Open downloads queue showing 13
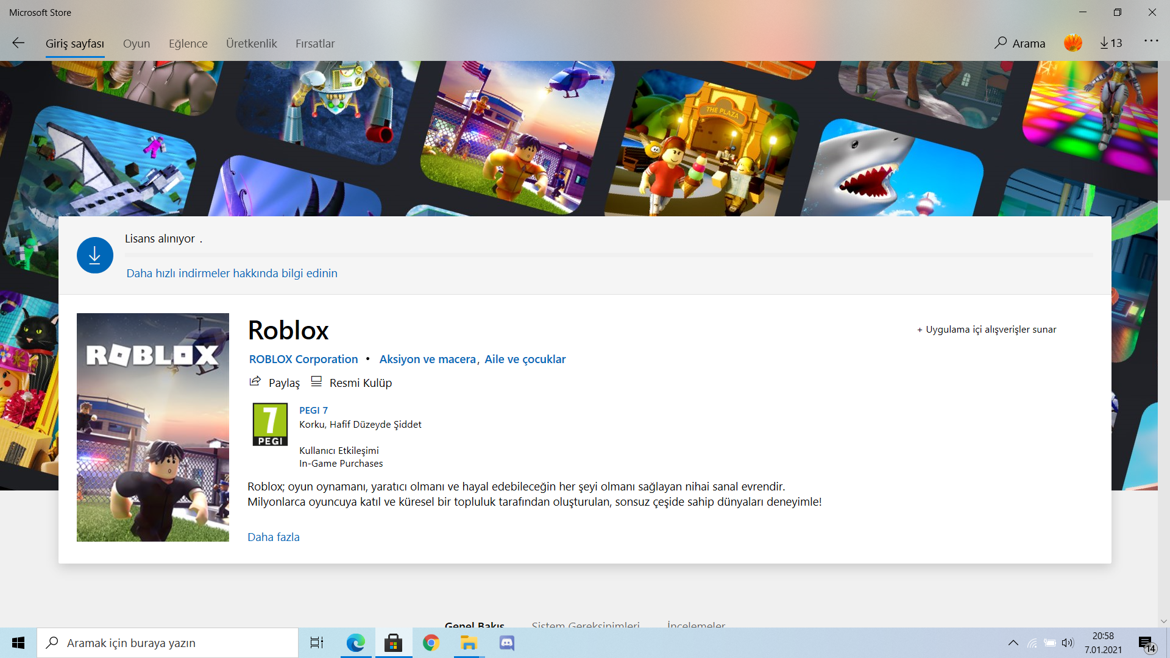This screenshot has width=1170, height=658. point(1111,43)
